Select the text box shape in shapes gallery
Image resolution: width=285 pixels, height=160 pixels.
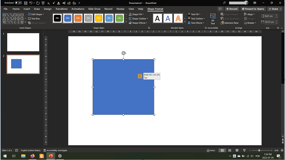pos(4,15)
